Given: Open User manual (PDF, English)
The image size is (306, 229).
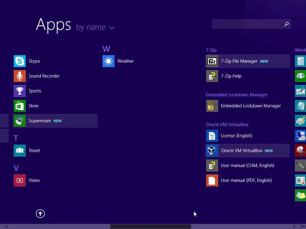Looking at the screenshot, I should 248,180.
